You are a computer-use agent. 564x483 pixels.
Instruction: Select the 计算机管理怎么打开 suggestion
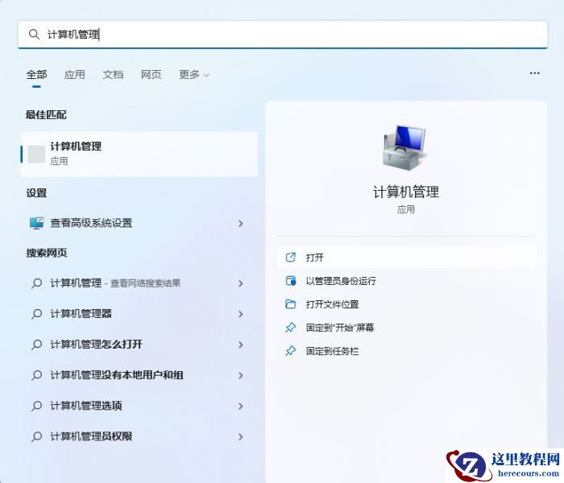(x=139, y=345)
